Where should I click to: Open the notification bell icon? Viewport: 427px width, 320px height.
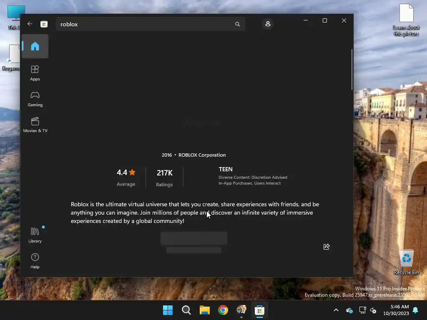click(x=416, y=310)
